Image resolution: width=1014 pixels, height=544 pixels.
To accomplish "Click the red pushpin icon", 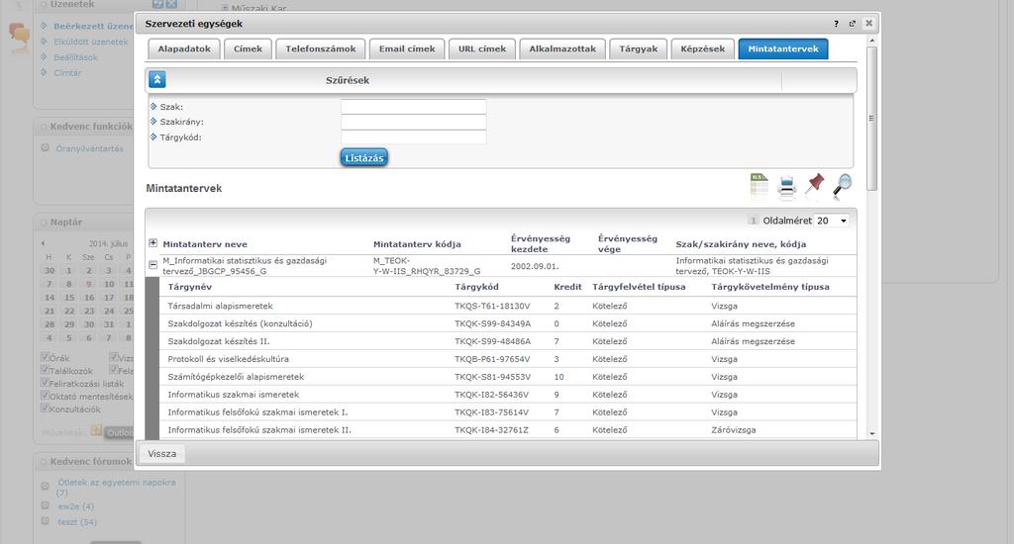I will tap(814, 185).
